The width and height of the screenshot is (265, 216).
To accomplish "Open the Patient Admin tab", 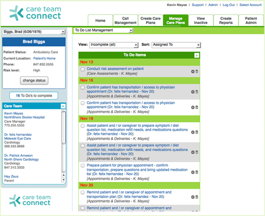I will click(x=251, y=21).
